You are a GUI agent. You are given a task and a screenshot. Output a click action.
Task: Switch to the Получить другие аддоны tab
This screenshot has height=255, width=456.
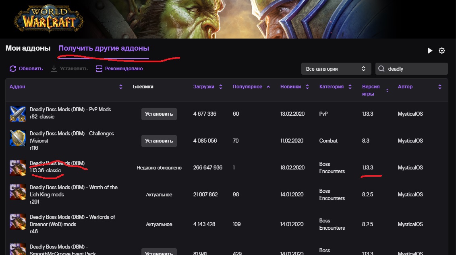point(104,48)
